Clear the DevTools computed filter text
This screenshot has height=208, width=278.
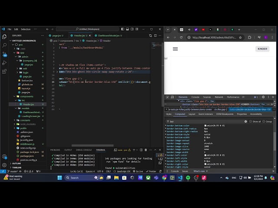246,121
